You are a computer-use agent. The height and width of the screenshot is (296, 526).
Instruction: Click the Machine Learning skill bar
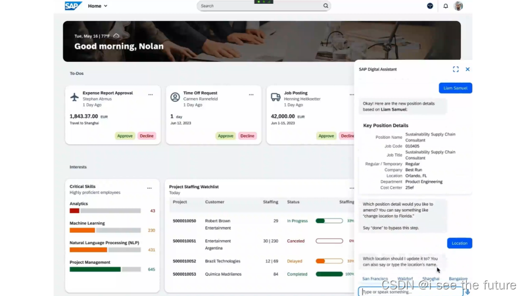coord(105,230)
